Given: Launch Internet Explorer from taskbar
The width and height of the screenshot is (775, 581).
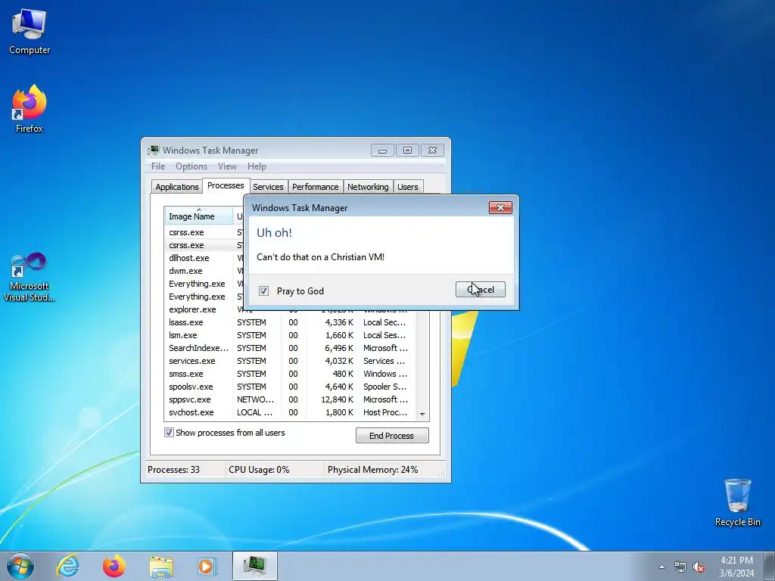Looking at the screenshot, I should pyautogui.click(x=67, y=566).
